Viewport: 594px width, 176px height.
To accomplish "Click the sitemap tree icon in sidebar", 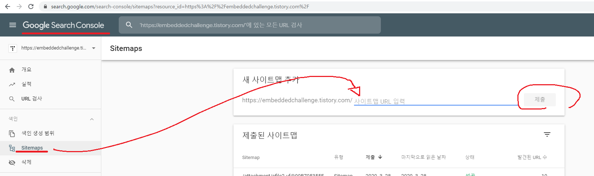I will coord(12,148).
